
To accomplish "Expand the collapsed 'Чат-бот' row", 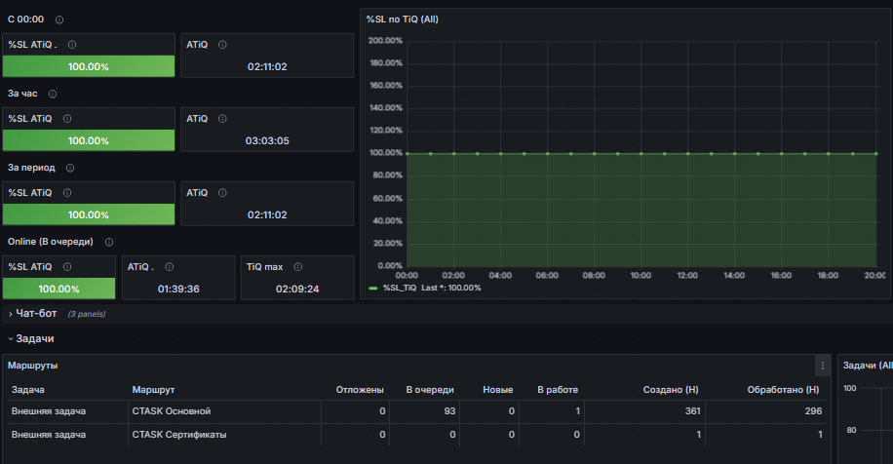I will pyautogui.click(x=36, y=314).
